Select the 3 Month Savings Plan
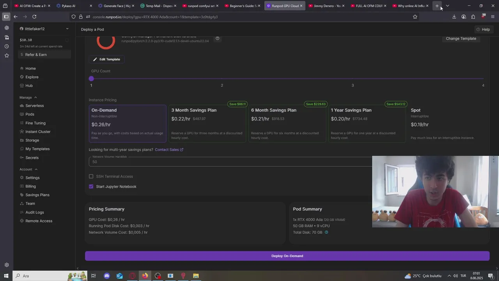This screenshot has height=281, width=499. click(x=207, y=124)
